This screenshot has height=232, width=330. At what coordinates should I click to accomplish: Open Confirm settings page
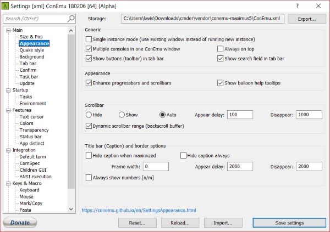pyautogui.click(x=28, y=70)
